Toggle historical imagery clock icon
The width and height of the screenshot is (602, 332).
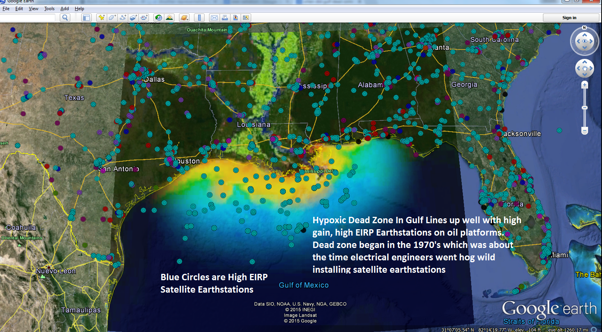[159, 18]
